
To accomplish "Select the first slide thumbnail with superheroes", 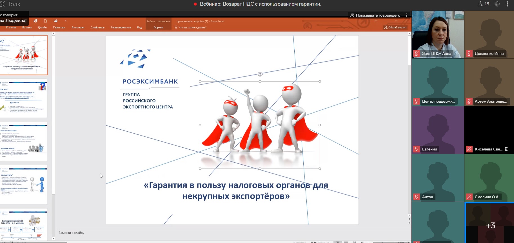I will click(24, 55).
